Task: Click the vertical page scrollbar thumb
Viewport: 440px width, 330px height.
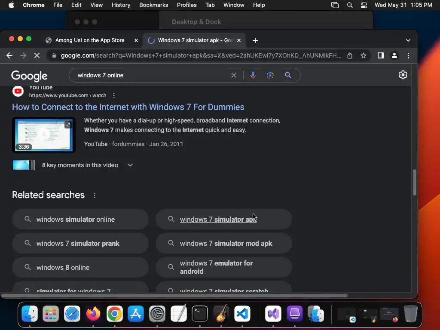Action: (x=415, y=182)
